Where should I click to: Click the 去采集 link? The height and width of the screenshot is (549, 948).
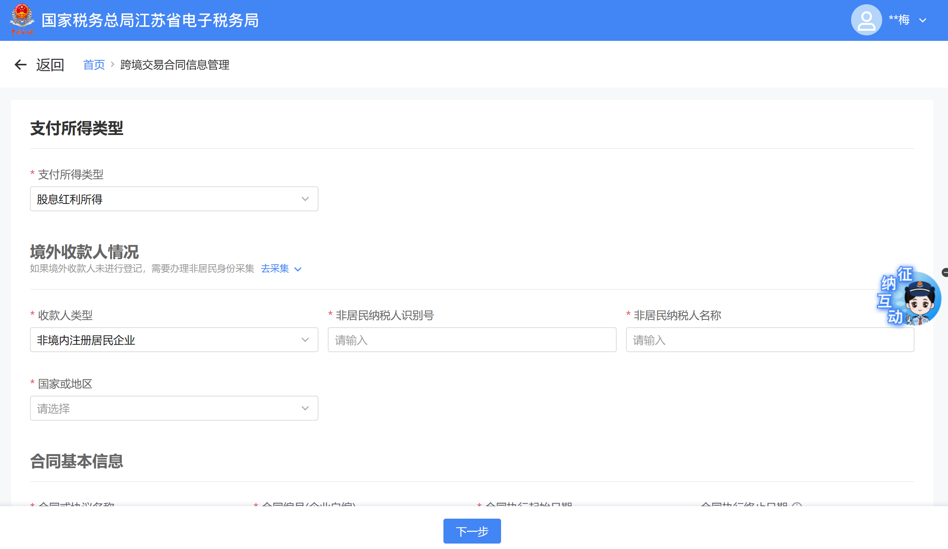(275, 268)
